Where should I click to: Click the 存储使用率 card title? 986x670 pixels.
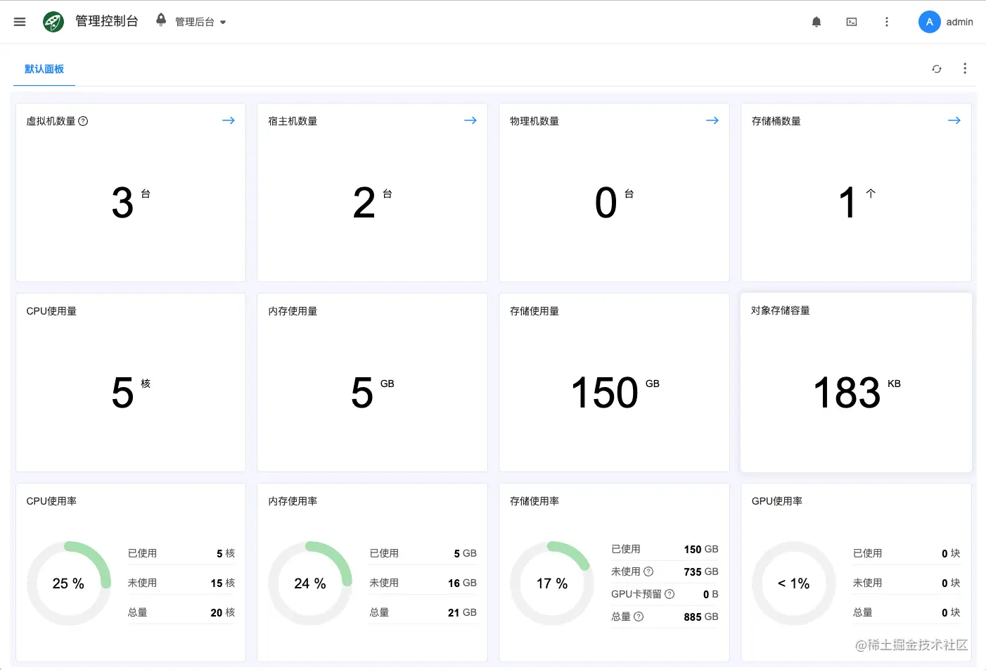click(x=534, y=501)
